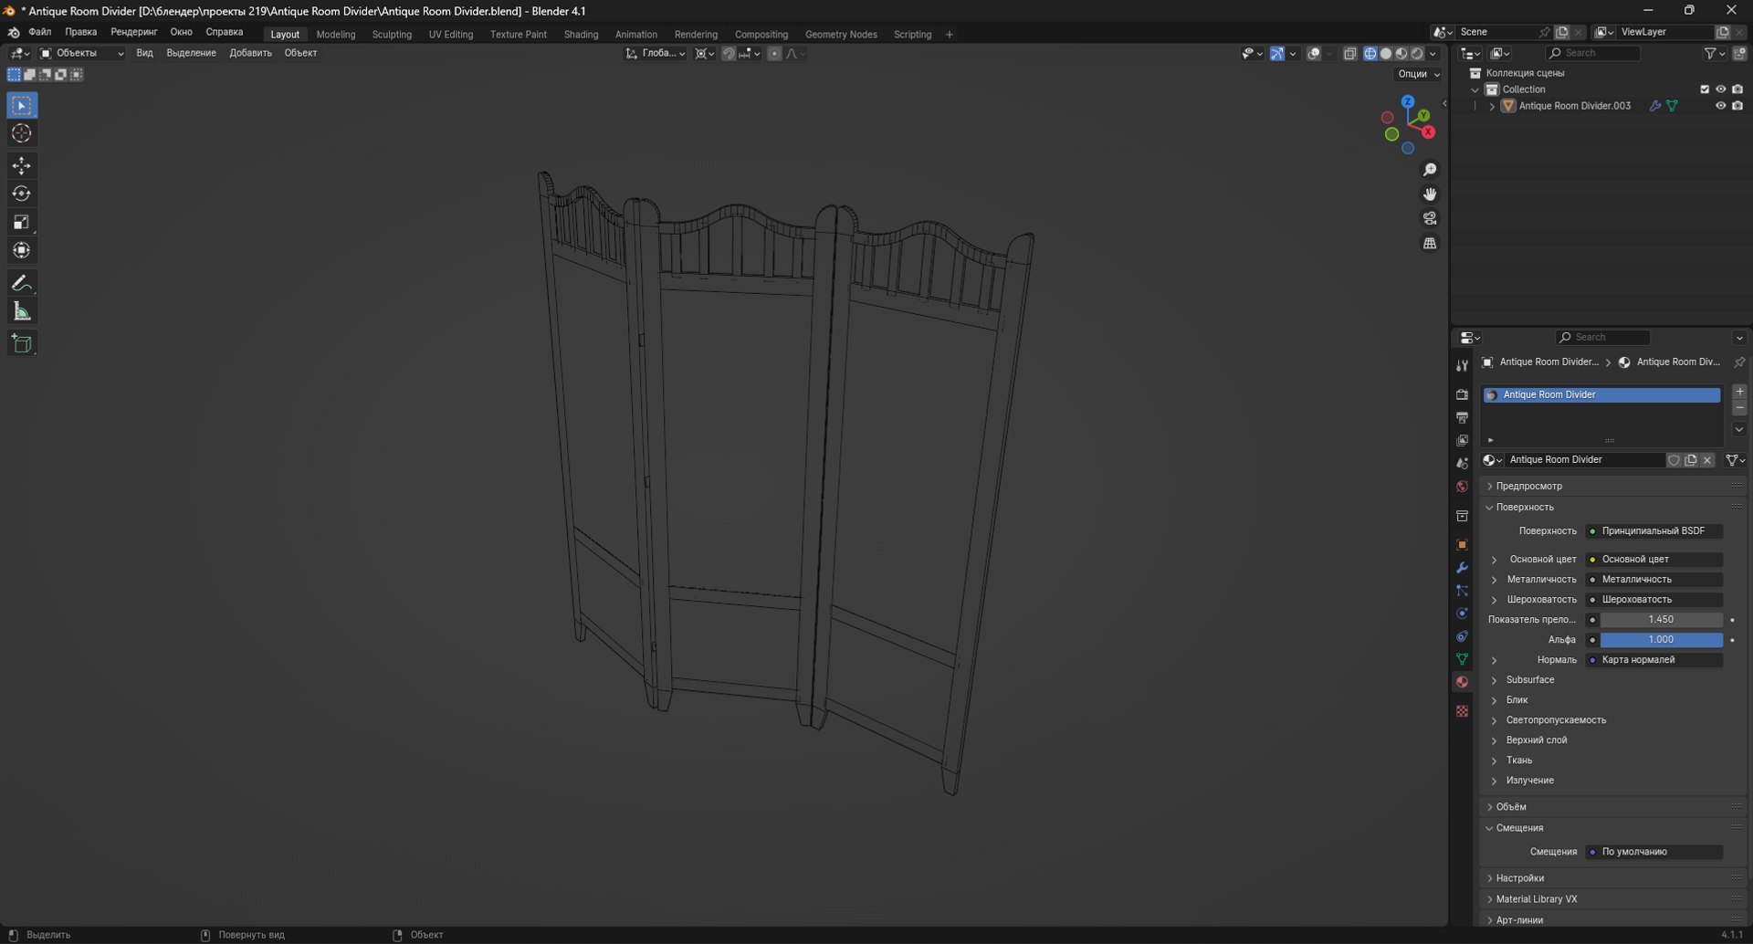
Task: Switch to wireframe viewport shading
Action: 1370,54
